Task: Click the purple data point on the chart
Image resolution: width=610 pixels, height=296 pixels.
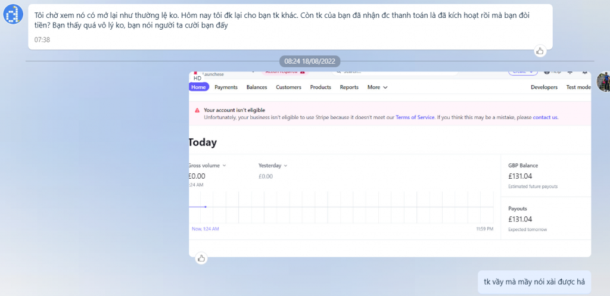Action: pos(206,207)
